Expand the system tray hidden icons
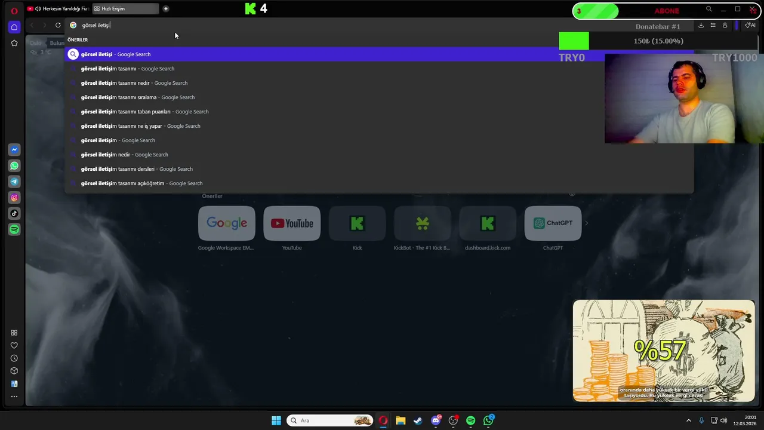764x430 pixels. pyautogui.click(x=689, y=420)
